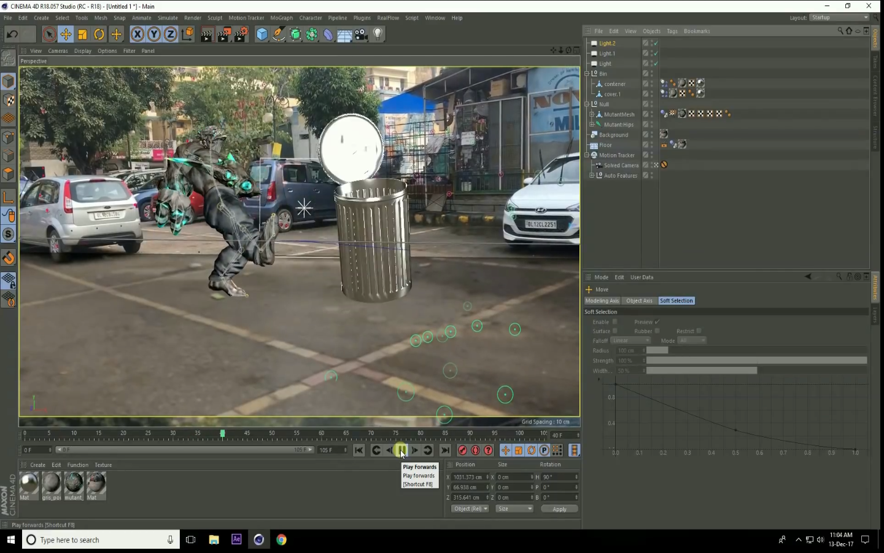Screen dimensions: 884x553
Task: Click the Scale tool icon in top toolbar
Action: [x=82, y=34]
